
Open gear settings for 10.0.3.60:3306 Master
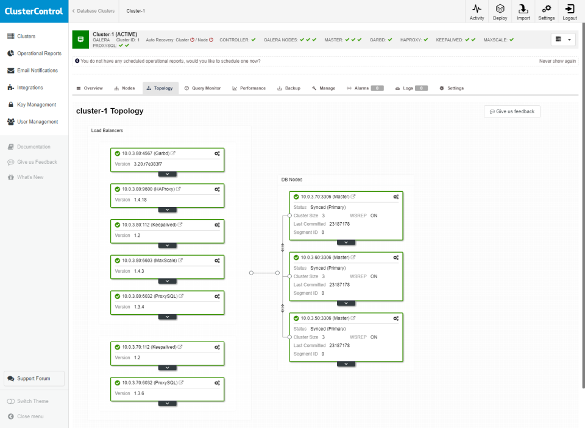pos(396,258)
